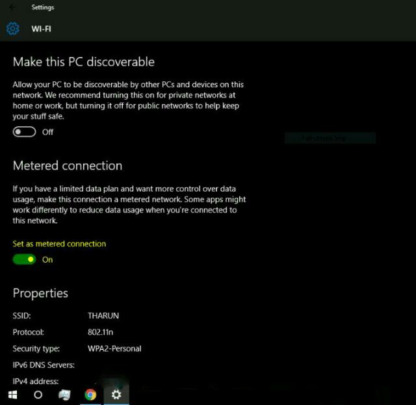This screenshot has height=405, width=416.
Task: Select the WPA2-Personal security type value
Action: click(x=114, y=348)
